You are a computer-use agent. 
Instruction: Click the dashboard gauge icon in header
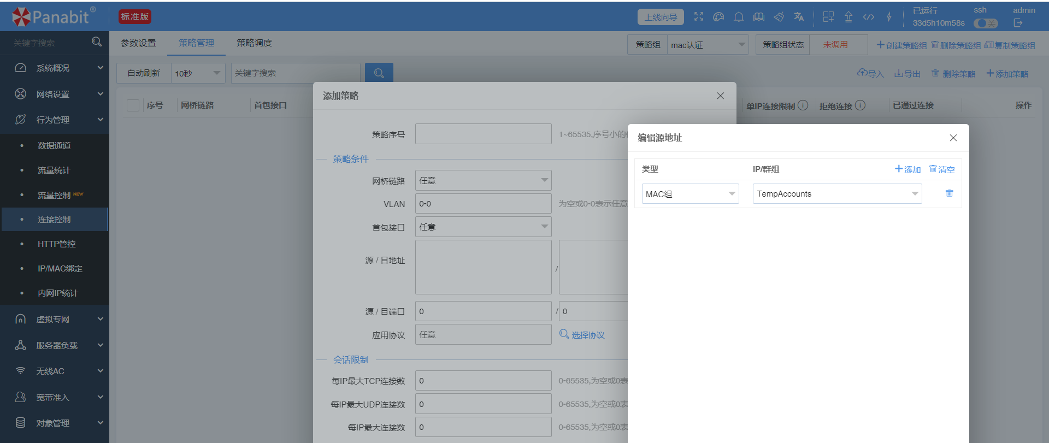click(x=718, y=17)
